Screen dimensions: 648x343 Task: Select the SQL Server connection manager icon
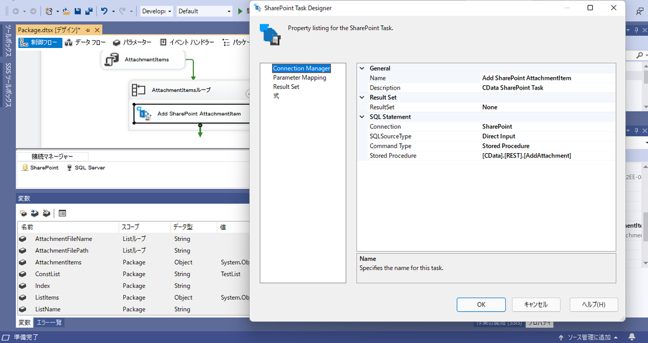click(69, 168)
